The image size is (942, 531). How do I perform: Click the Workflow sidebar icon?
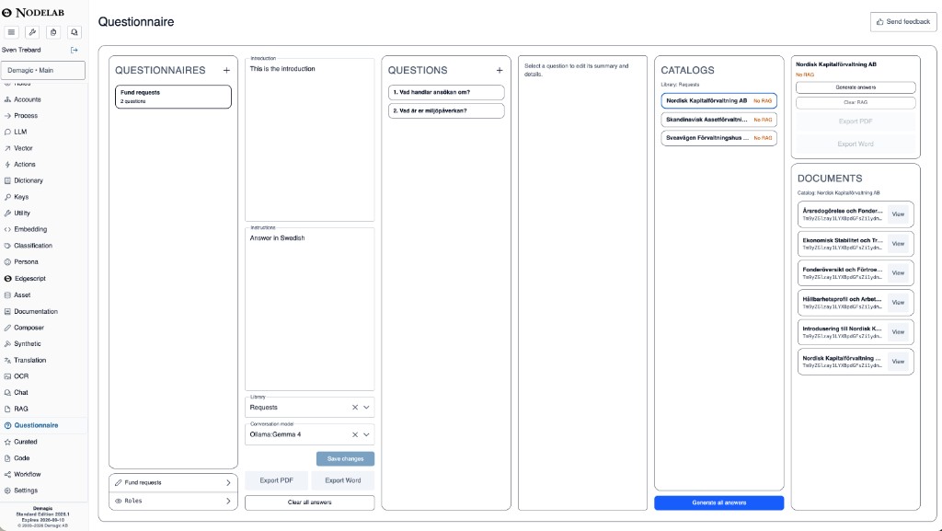click(7, 475)
